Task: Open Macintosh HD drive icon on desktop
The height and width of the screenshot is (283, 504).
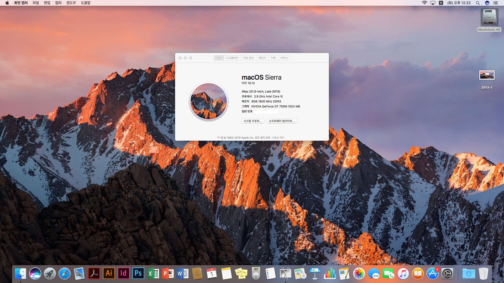Action: [489, 18]
